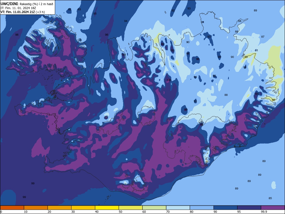Viewport: 285px width, 214px height.
Task: Click the dark orange 0–10 legend swatch
Action: coord(12,208)
